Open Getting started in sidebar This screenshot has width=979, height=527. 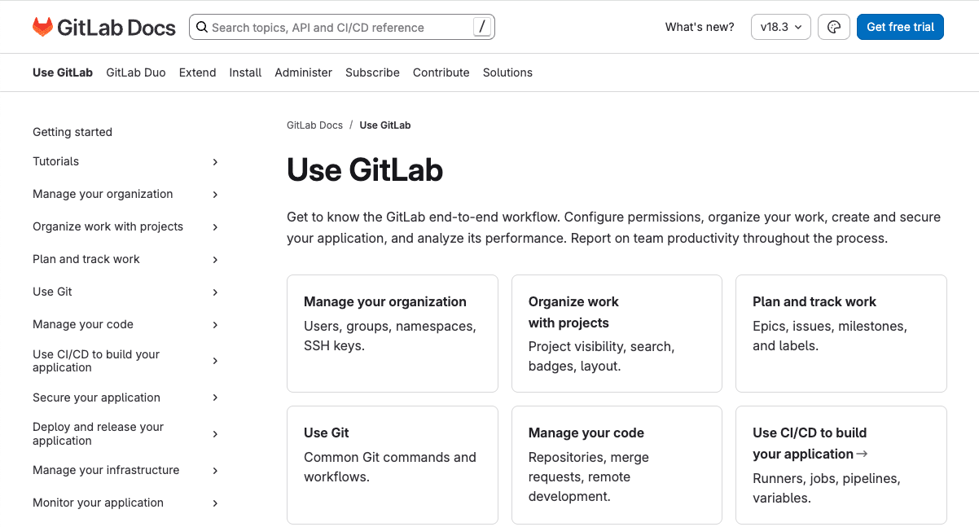(72, 132)
